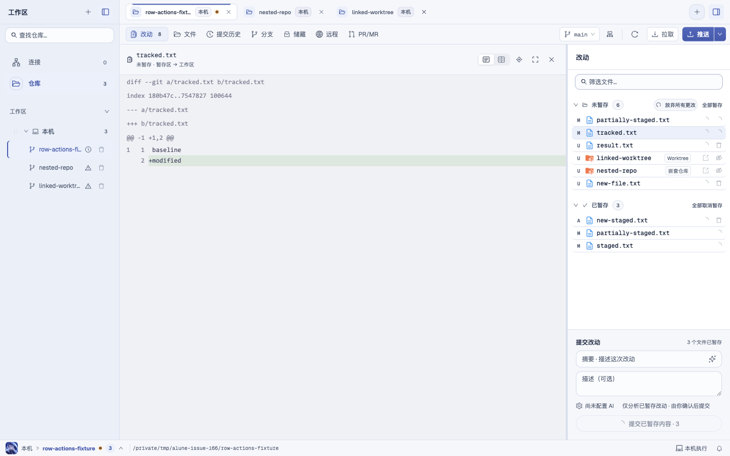This screenshot has height=456, width=730.
Task: Delete the row-actions-fixture repo from the sidebar
Action: [x=101, y=149]
